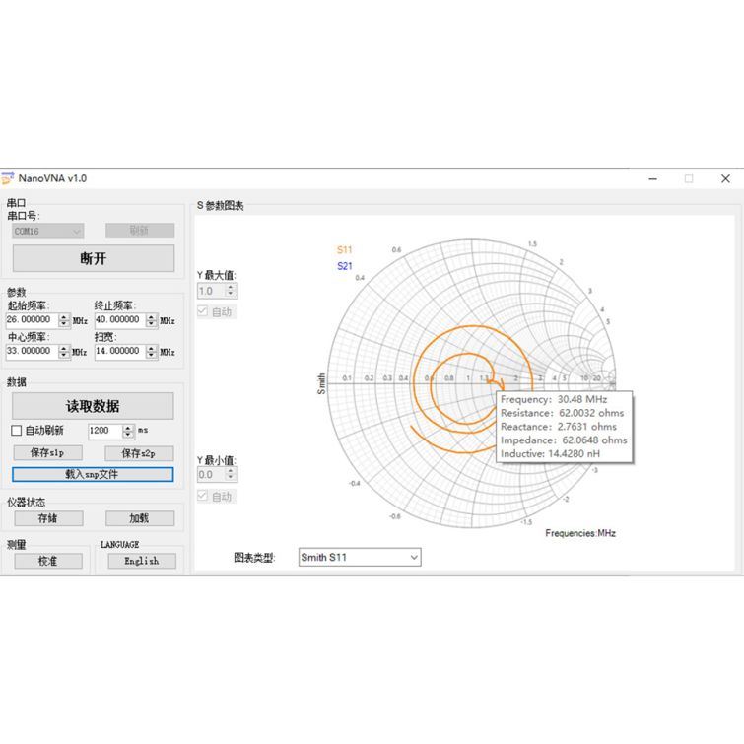Click the refresh interval field 1200
This screenshot has width=744, height=744.
104,431
